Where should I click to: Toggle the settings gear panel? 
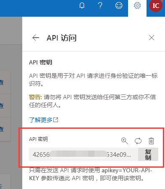click(x=137, y=6)
